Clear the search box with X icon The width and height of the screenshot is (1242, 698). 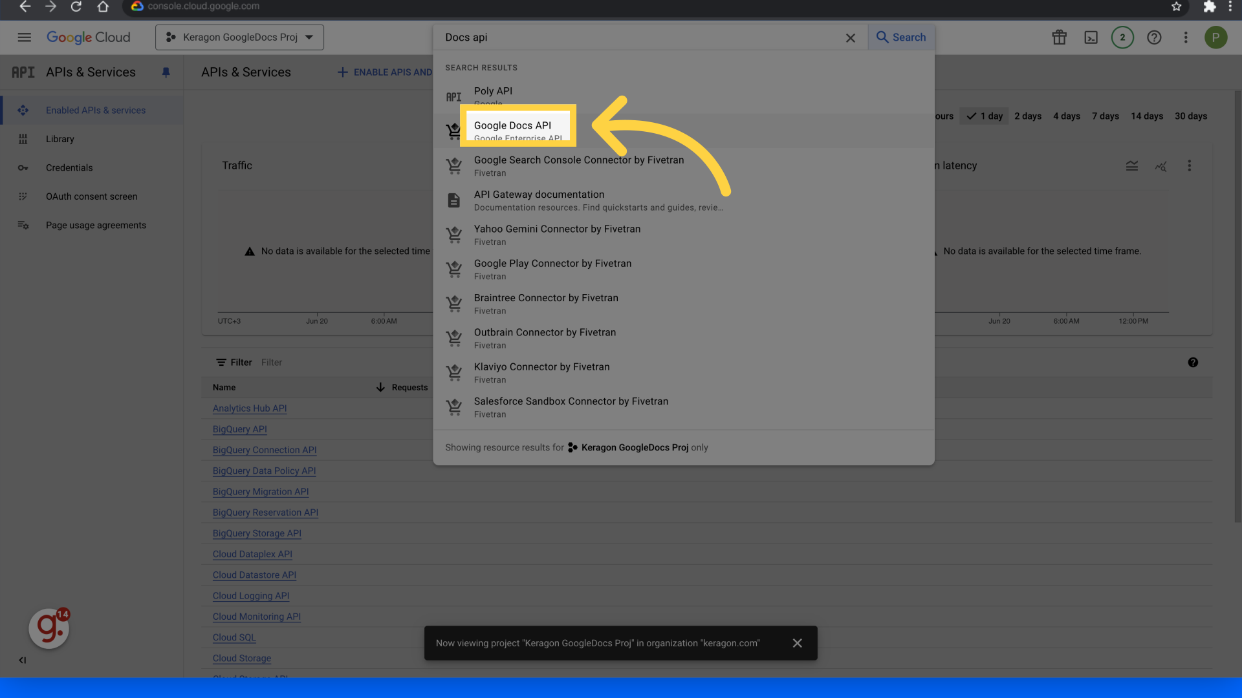851,38
